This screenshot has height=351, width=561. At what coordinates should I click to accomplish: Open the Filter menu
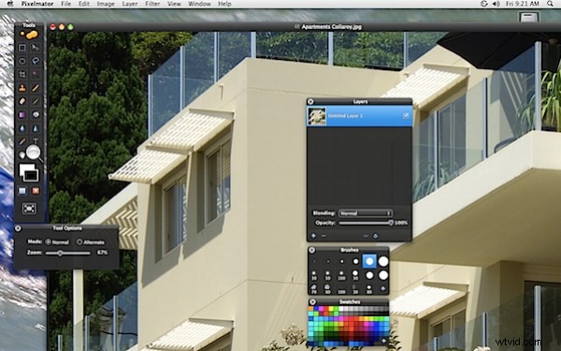tap(152, 4)
